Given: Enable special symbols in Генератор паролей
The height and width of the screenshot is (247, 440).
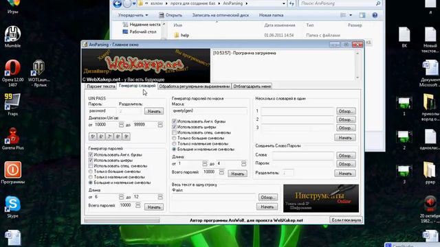Looking at the screenshot, I should (91, 166).
